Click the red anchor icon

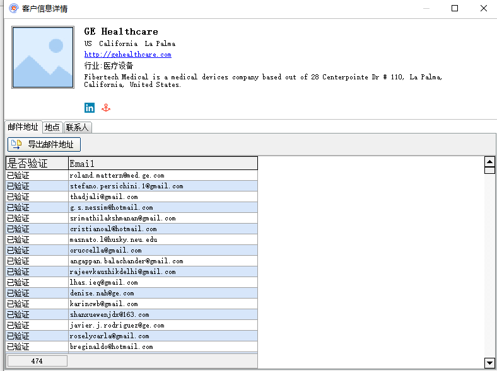tap(106, 108)
